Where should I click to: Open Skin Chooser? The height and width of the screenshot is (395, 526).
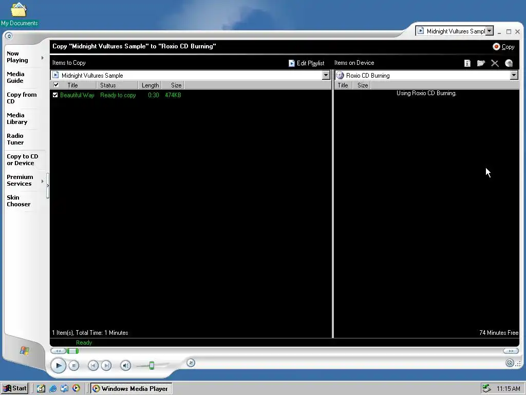click(18, 201)
